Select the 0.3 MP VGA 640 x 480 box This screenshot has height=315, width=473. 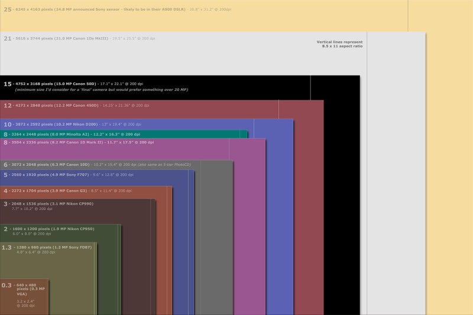24,297
